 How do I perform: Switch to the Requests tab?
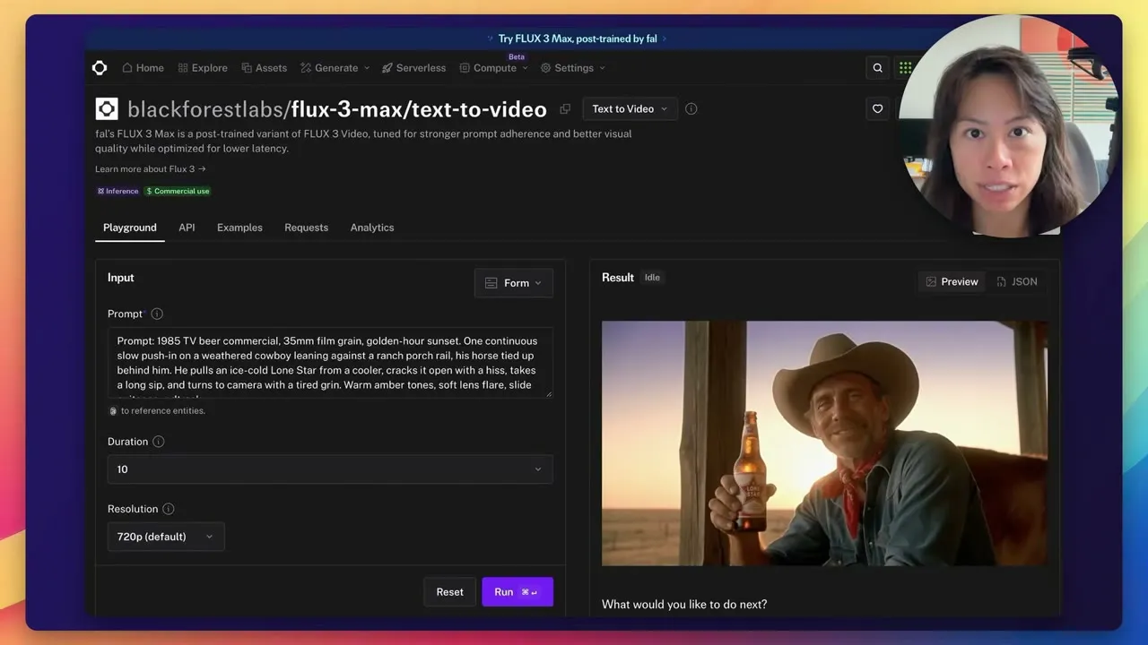[x=306, y=228]
